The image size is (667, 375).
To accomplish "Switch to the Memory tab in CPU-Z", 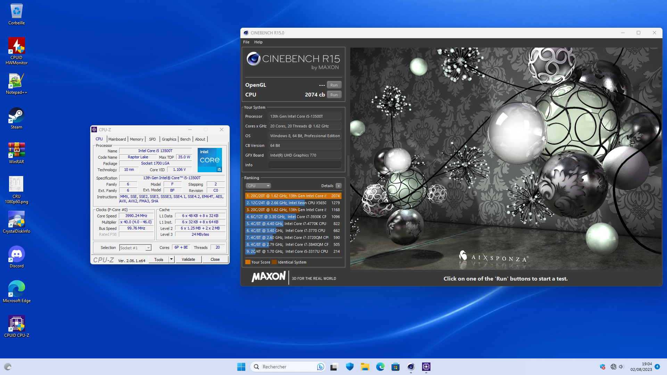I will [x=137, y=139].
